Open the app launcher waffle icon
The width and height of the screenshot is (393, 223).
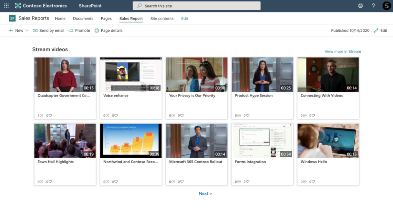pyautogui.click(x=7, y=6)
